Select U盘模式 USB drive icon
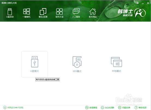The height and width of the screenshot is (110, 151). click(35, 62)
